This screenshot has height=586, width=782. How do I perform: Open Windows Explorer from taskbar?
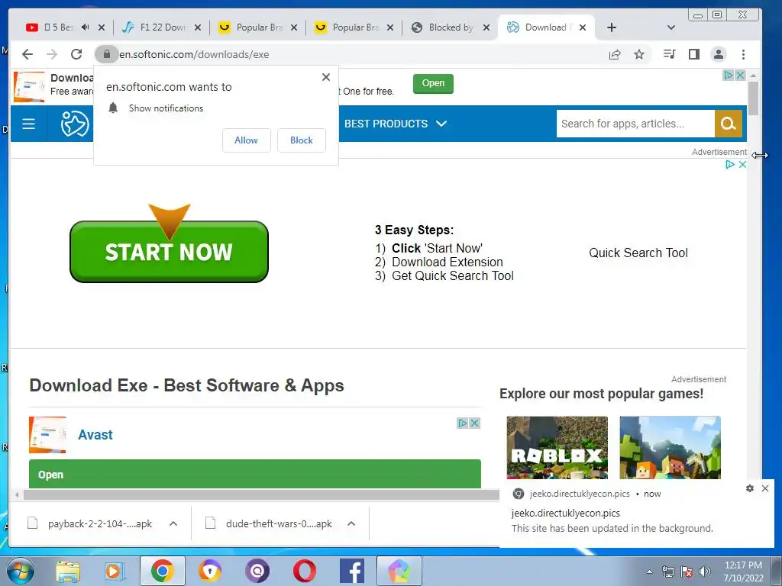click(68, 572)
